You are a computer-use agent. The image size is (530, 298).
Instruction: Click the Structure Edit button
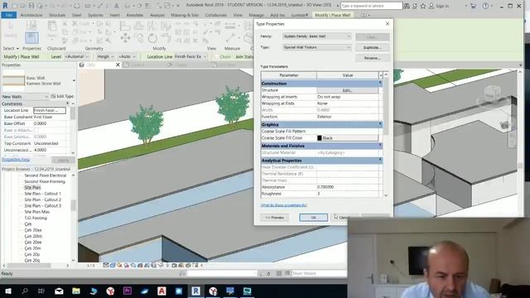click(348, 90)
